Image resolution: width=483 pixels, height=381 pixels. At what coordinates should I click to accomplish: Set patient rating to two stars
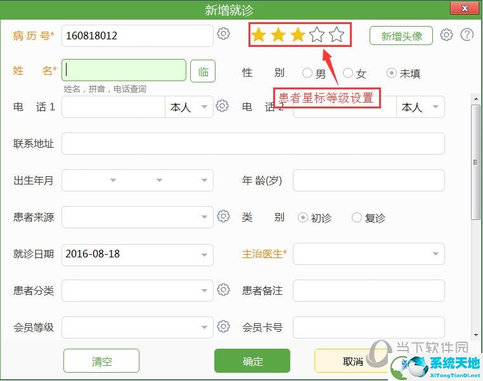click(x=278, y=34)
